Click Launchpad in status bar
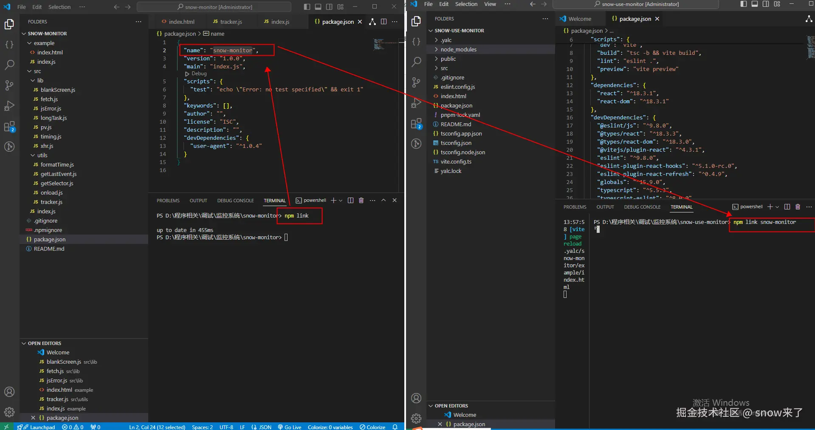This screenshot has width=815, height=430. click(37, 427)
